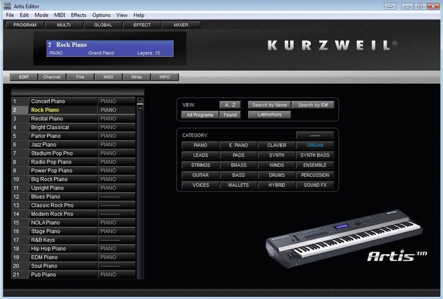
Task: Filter by LEADS category
Action: (x=201, y=155)
